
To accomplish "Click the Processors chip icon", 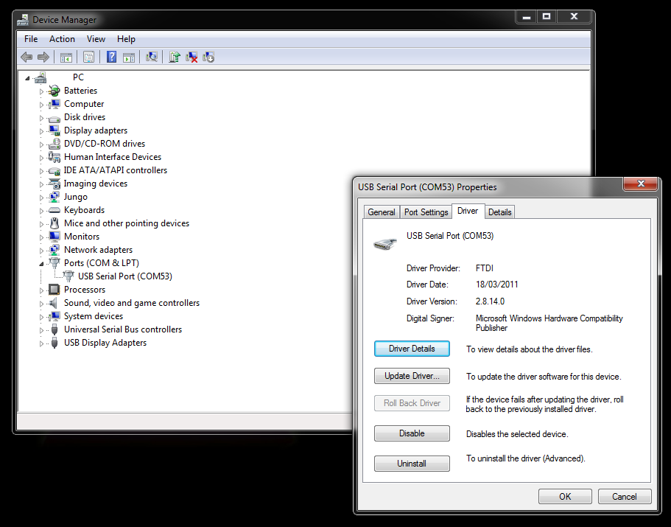I will point(55,290).
